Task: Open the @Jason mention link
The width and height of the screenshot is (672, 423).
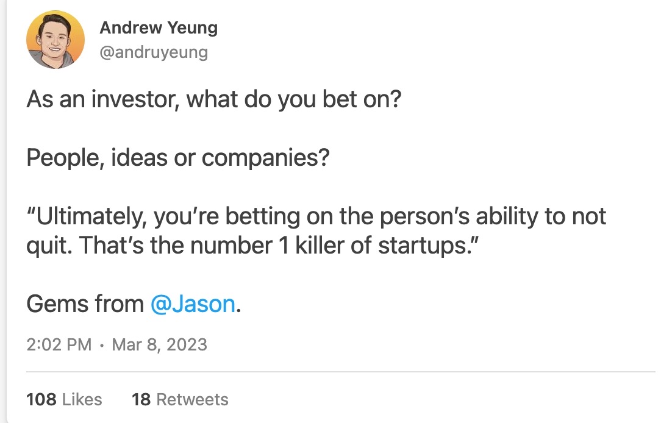Action: tap(192, 304)
